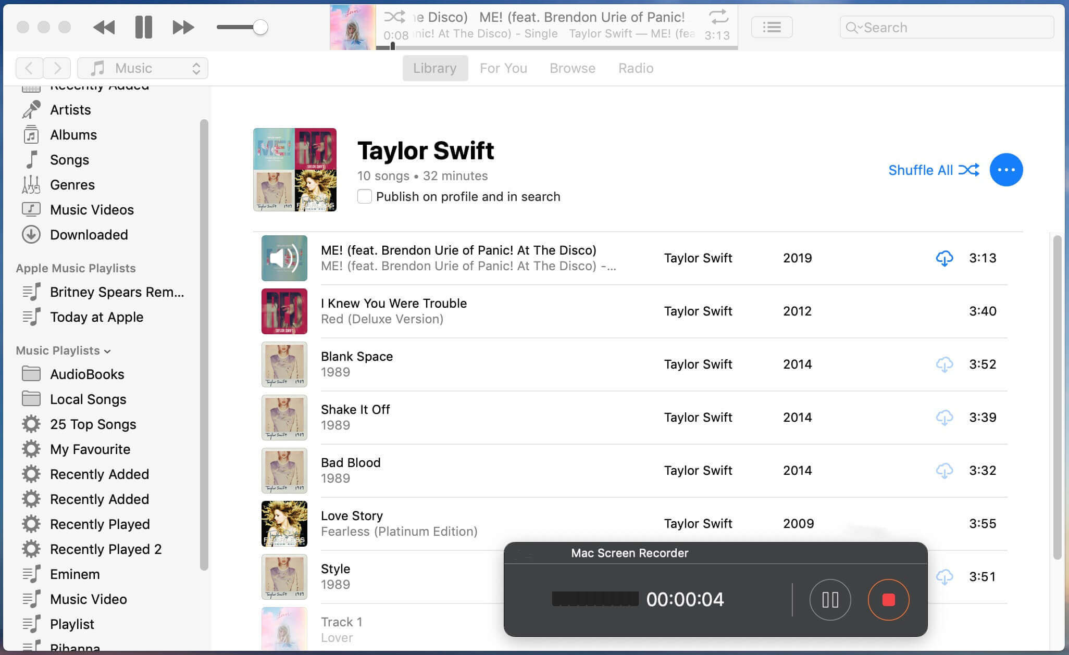Click the download icon for Blank Space
This screenshot has width=1069, height=655.
[944, 364]
